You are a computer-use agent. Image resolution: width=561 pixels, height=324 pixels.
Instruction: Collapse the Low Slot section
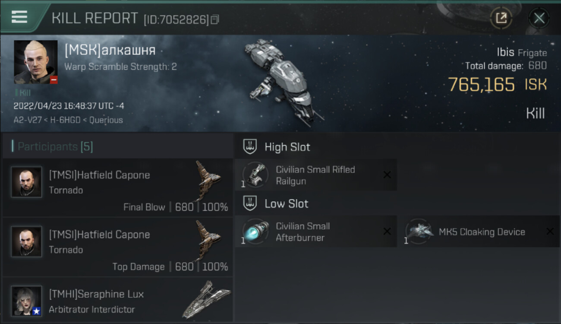tap(276, 204)
